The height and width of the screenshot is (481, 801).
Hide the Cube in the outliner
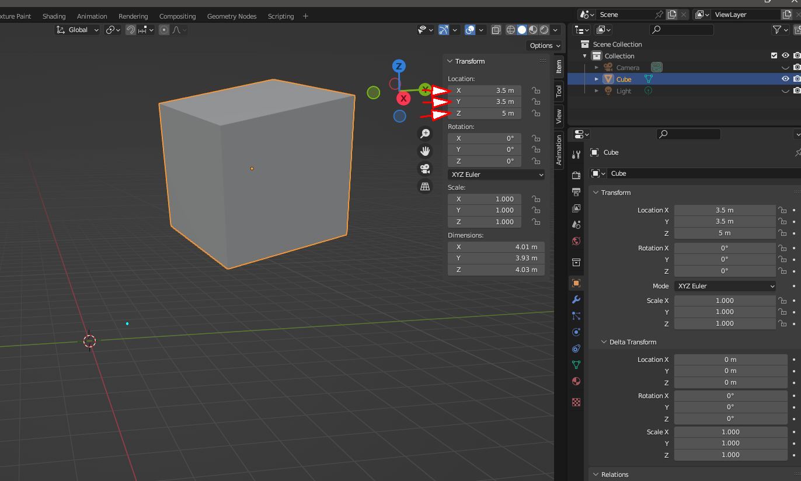(785, 79)
